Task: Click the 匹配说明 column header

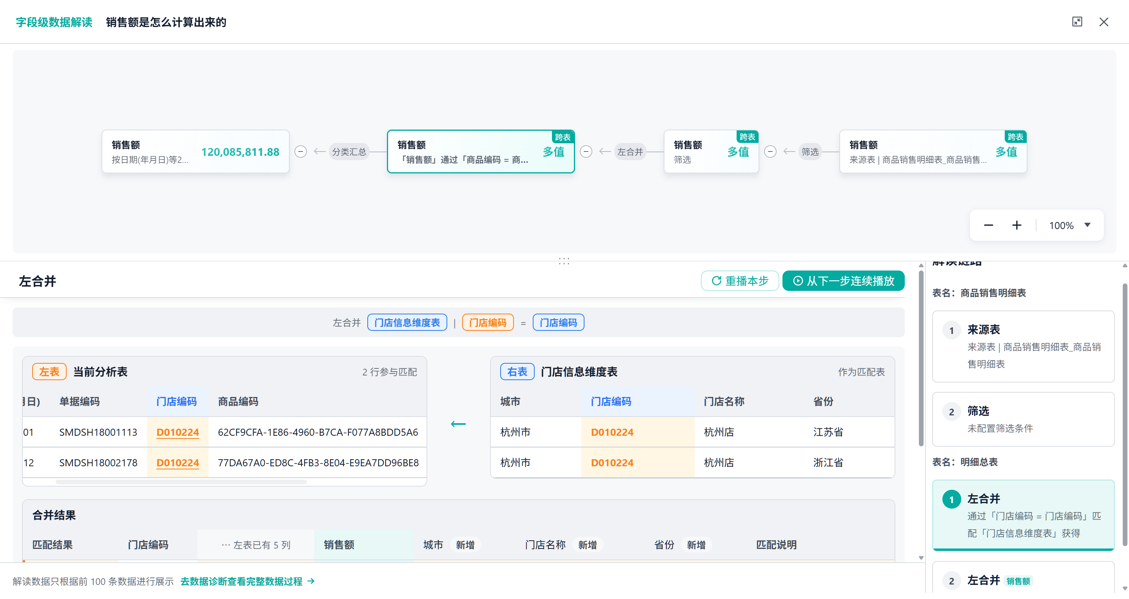Action: click(776, 545)
